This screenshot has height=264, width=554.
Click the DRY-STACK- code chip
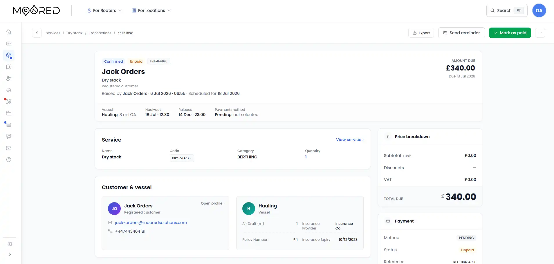coord(182,158)
